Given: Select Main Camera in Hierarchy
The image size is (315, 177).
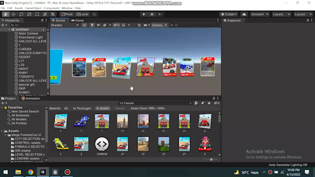Looking at the screenshot, I should click(x=28, y=33).
